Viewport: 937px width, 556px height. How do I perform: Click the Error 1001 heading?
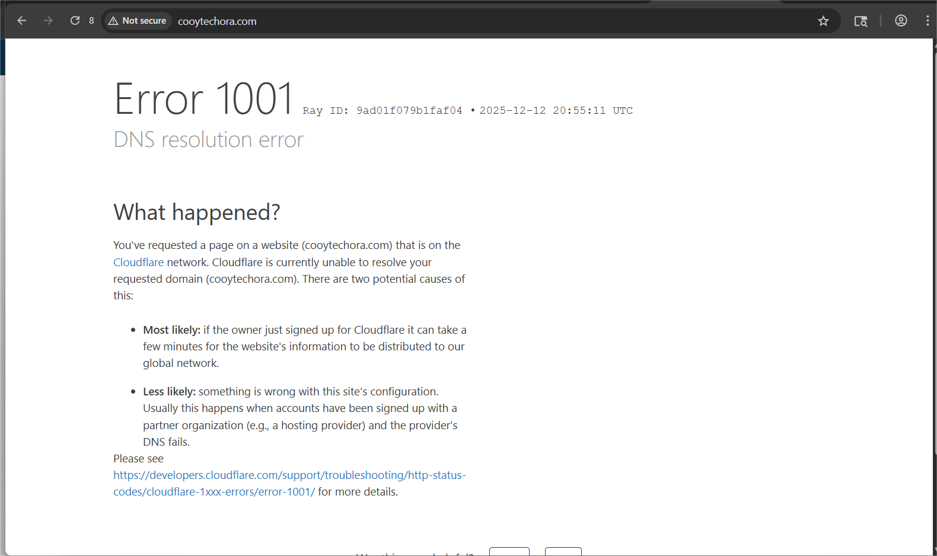tap(203, 98)
